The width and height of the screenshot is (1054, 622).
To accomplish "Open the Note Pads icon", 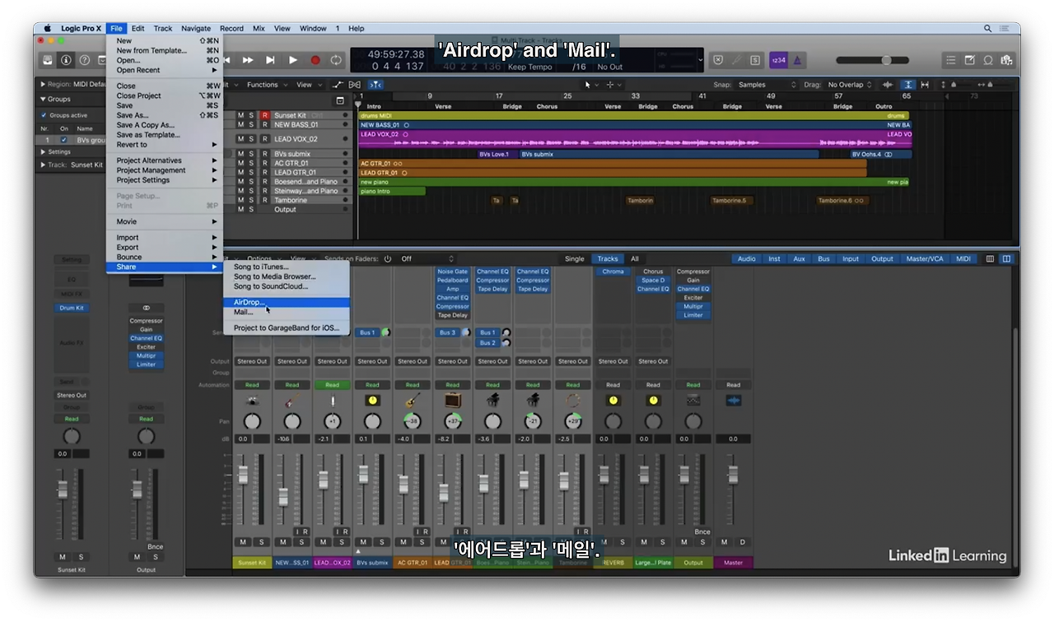I will [970, 60].
